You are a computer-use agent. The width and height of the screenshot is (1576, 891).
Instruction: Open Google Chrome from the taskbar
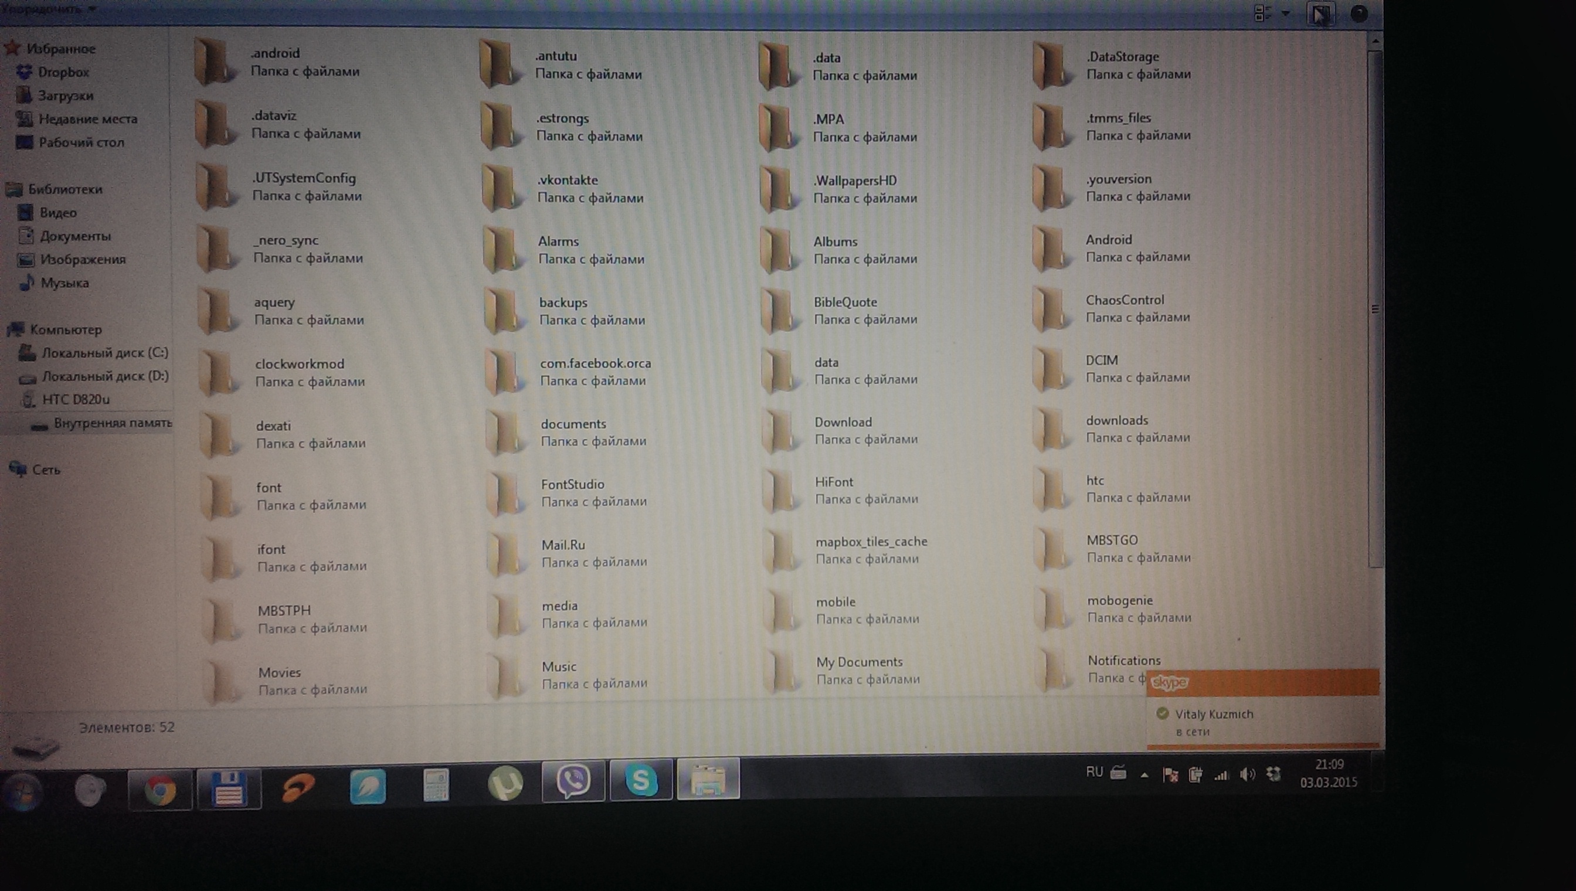point(159,790)
